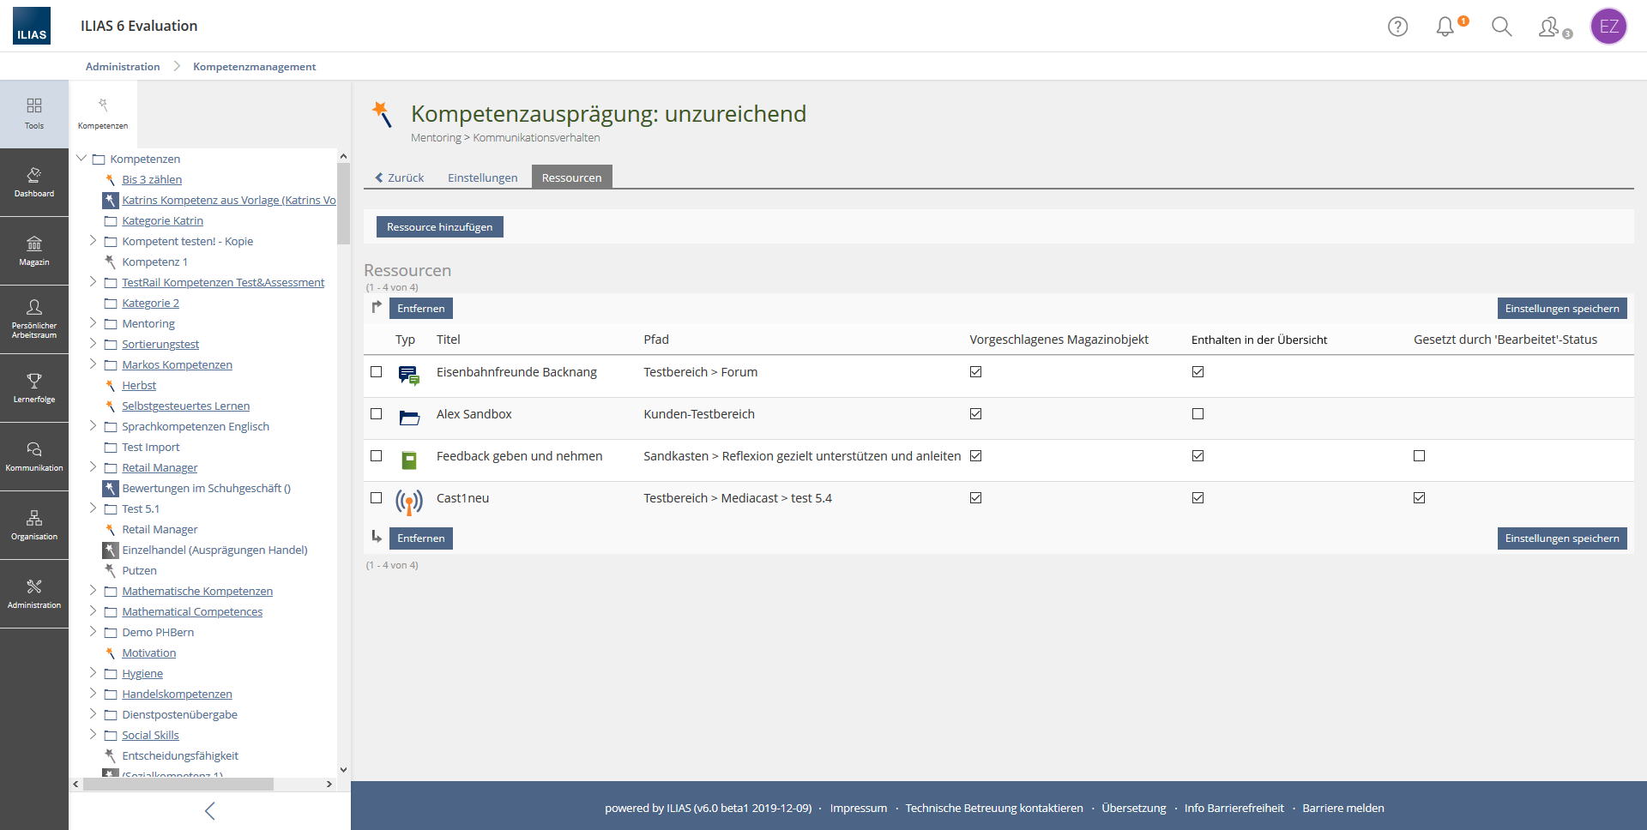Screen dimensions: 1647x830
Task: Enable overview inclusion for Alex Sandbox
Action: tap(1198, 414)
